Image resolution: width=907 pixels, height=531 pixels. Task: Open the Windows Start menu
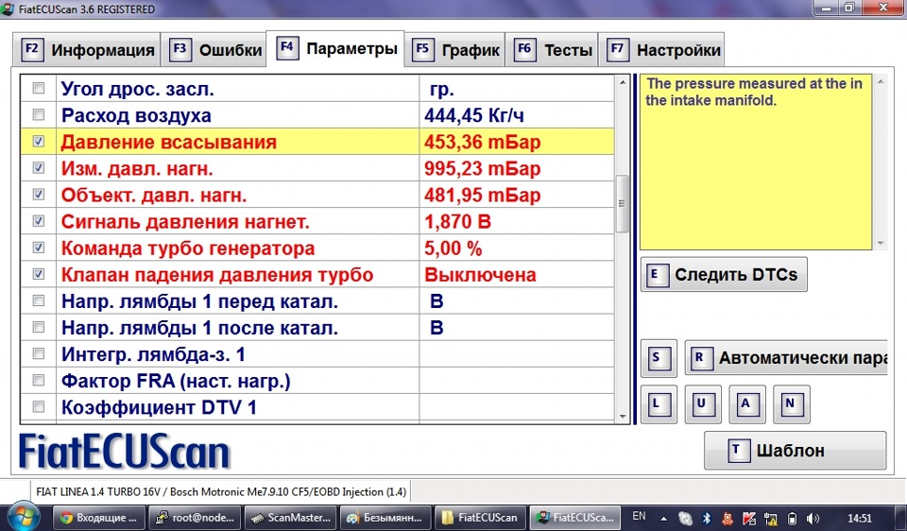coord(23,517)
